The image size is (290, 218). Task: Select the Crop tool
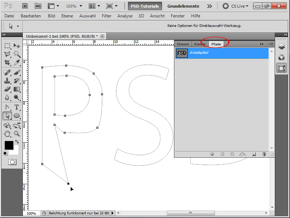click(7, 62)
